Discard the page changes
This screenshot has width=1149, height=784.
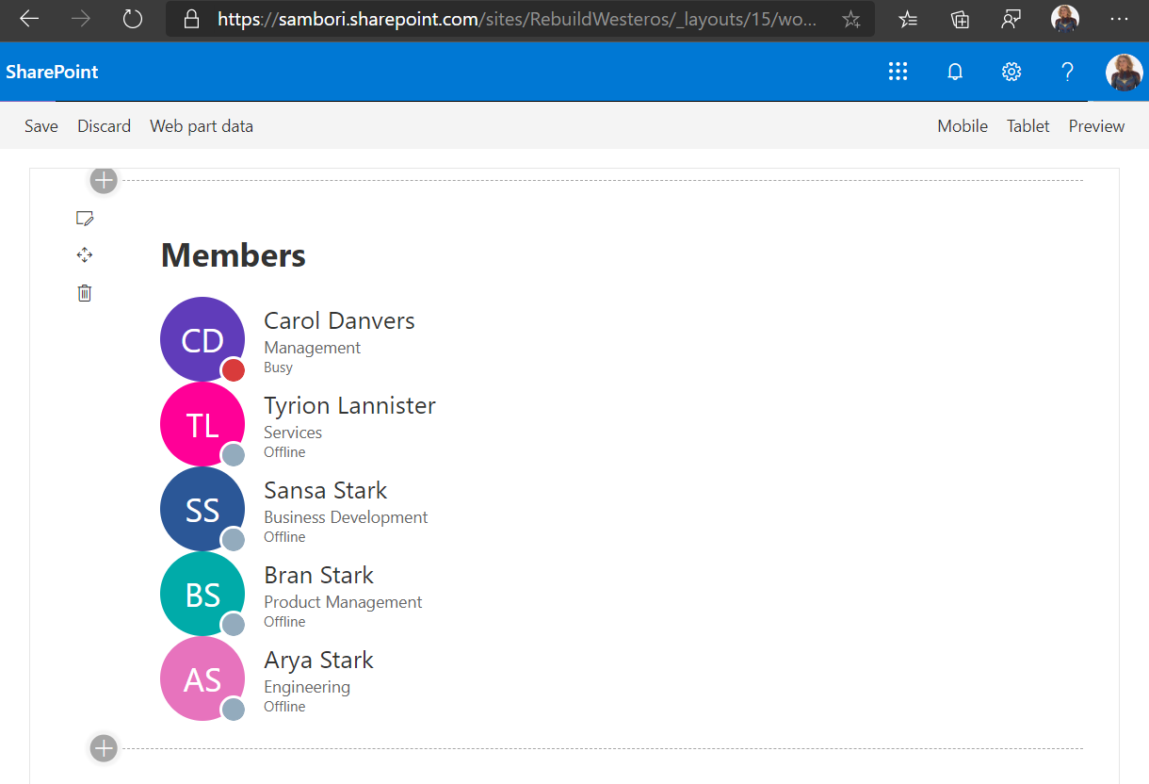(x=104, y=126)
